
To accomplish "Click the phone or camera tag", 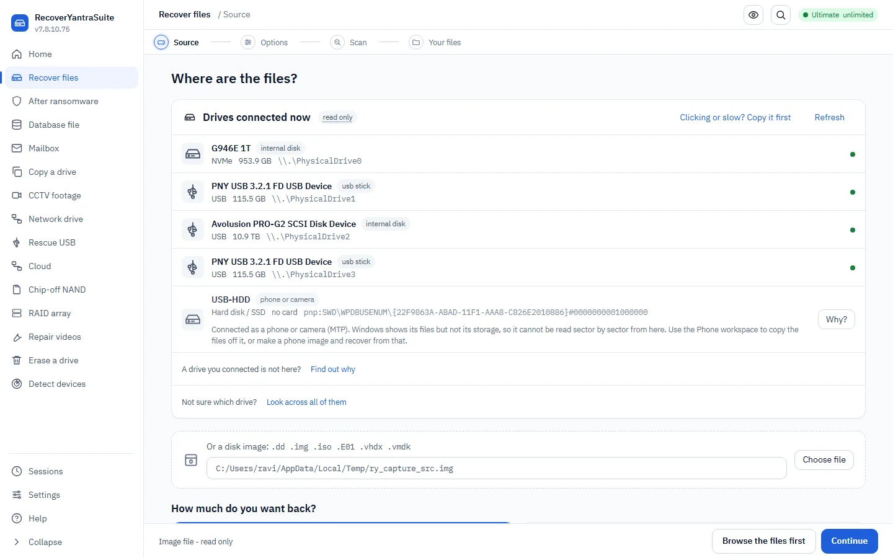I will click(x=287, y=299).
